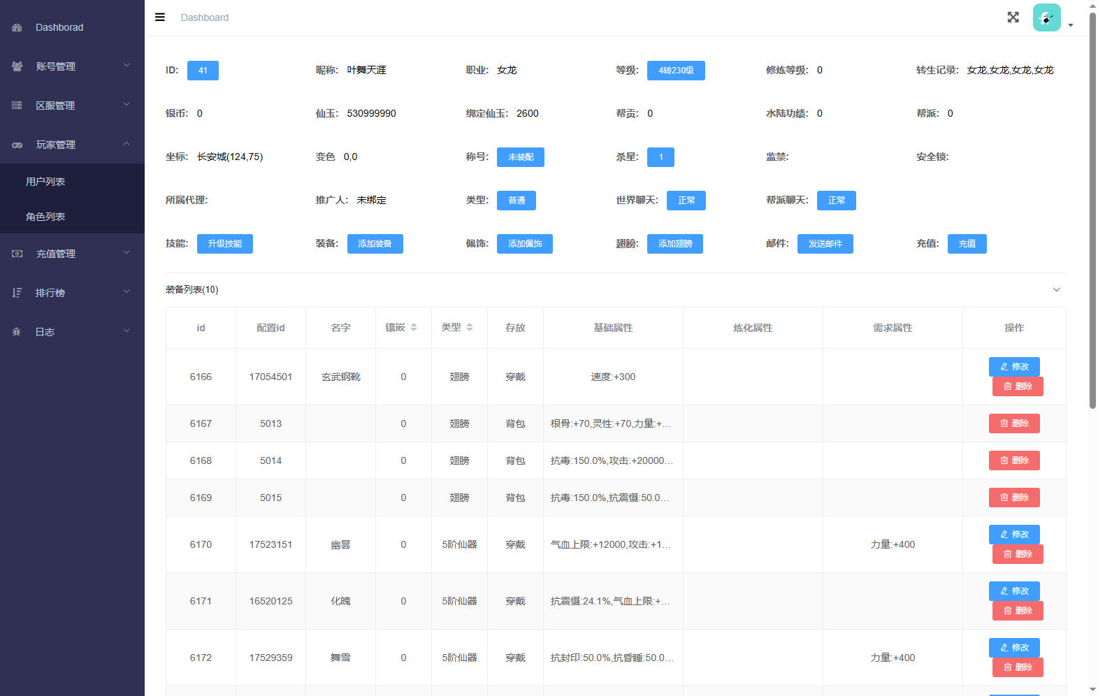The width and height of the screenshot is (1098, 696).
Task: Click the 添加装备 button
Action: [375, 244]
